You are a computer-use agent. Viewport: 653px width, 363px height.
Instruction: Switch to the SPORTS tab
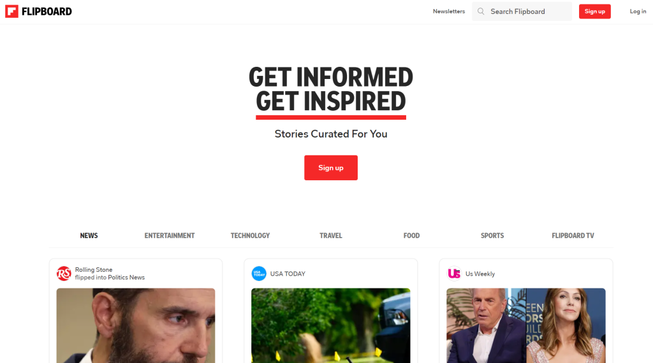(x=492, y=236)
